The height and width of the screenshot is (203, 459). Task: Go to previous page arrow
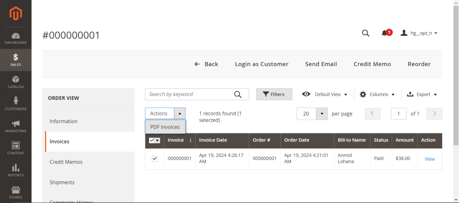(x=372, y=114)
